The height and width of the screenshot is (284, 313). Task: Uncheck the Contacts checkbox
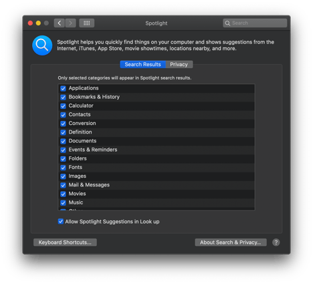[63, 115]
